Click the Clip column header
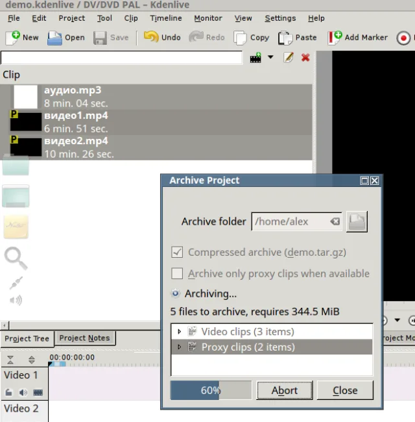 11,75
